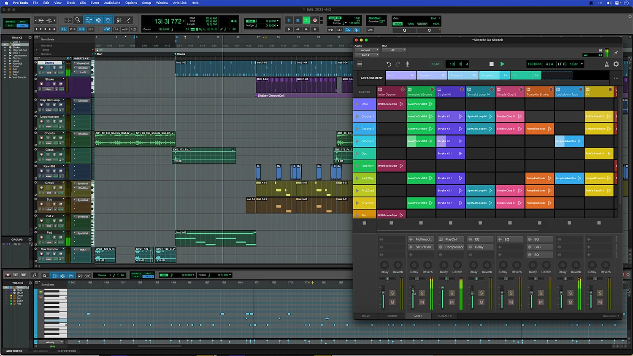This screenshot has width=633, height=356.
Task: Open the Saturation effect slot
Action: click(x=423, y=247)
